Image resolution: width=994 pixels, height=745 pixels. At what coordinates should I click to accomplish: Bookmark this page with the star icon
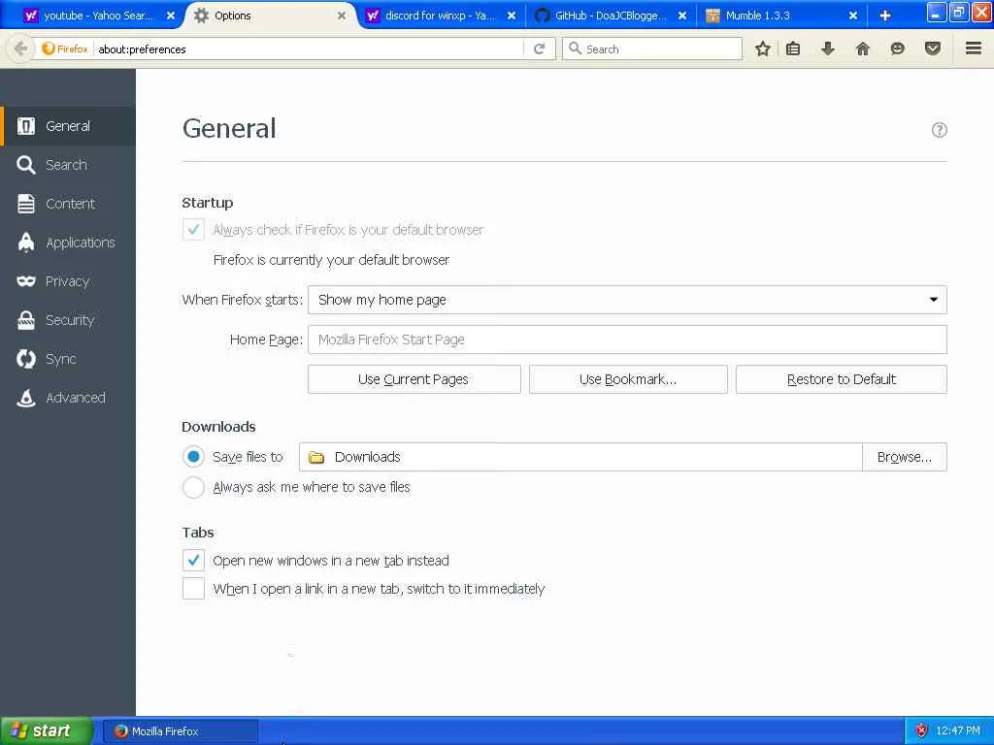point(763,49)
